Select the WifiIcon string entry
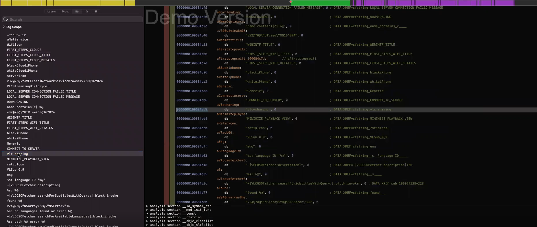Screen dimensions: 537x227 pos(14,45)
